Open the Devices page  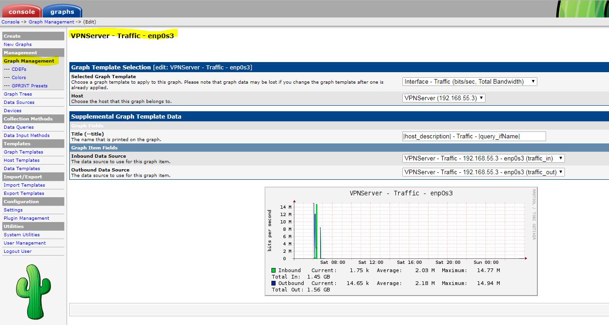click(x=12, y=111)
